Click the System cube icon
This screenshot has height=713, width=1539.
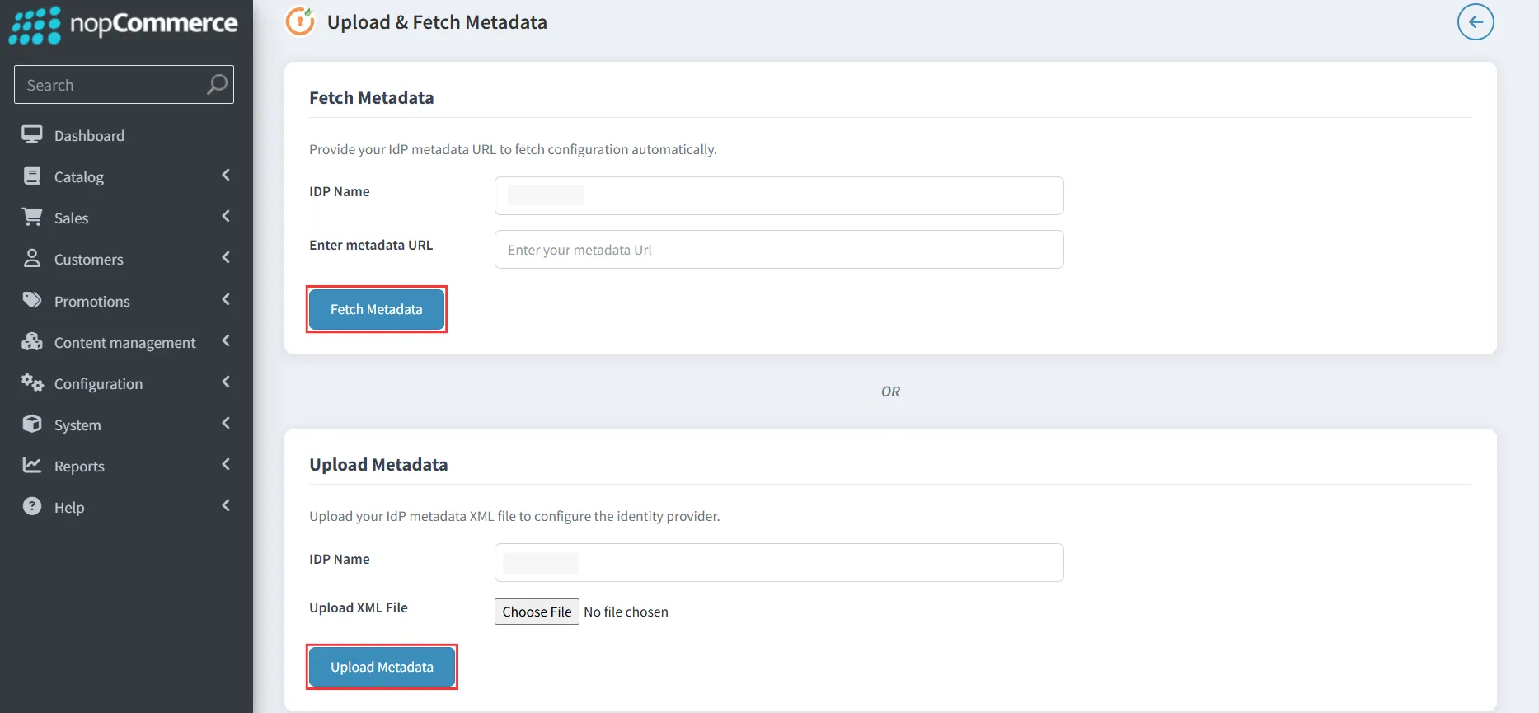coord(32,424)
